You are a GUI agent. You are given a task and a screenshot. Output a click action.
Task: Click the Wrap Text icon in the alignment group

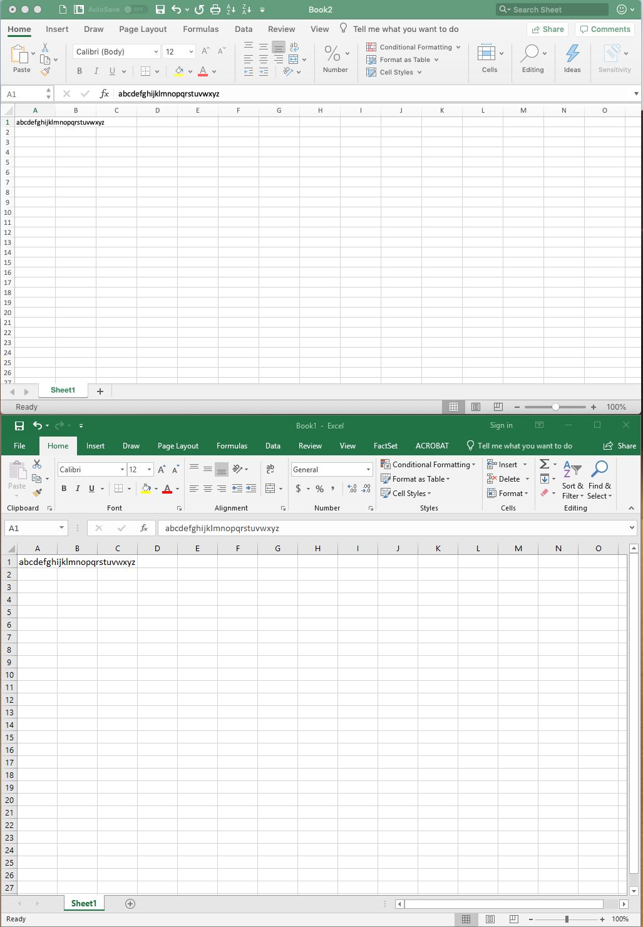[270, 469]
